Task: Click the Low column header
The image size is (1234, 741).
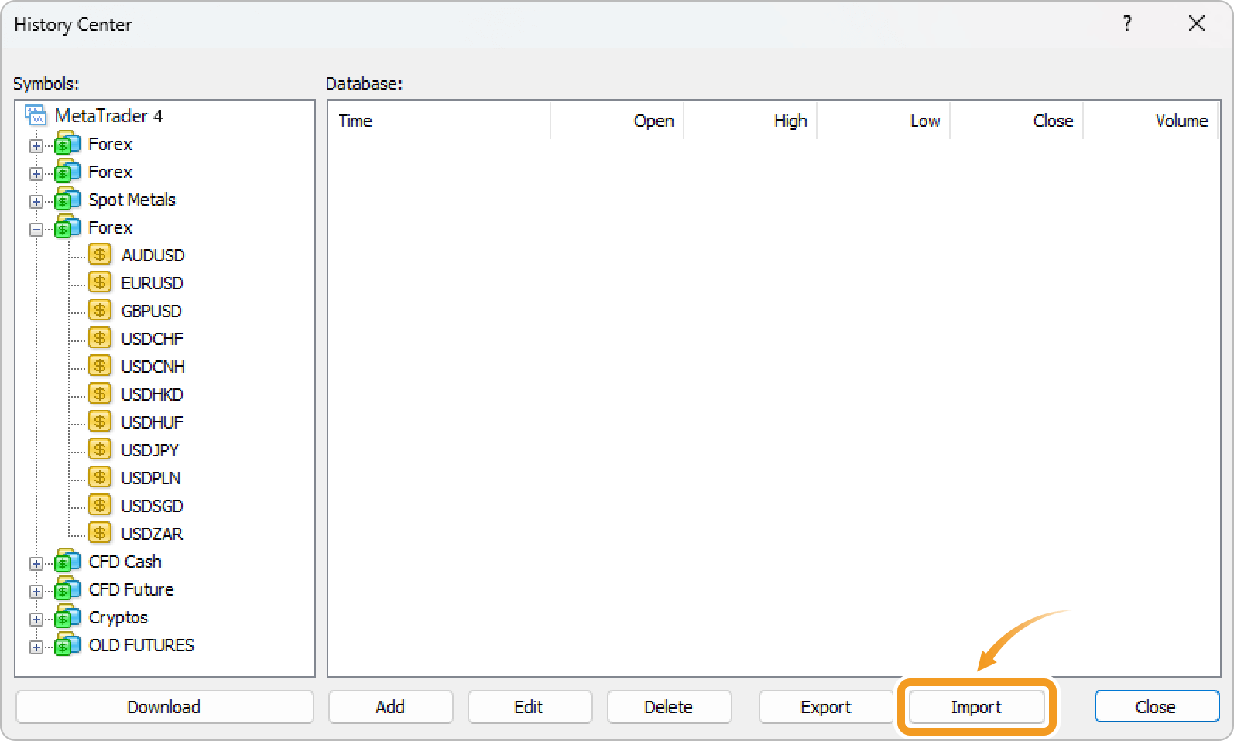Action: tap(883, 121)
